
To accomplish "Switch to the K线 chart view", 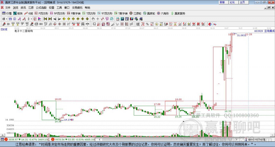I will click(28, 13).
